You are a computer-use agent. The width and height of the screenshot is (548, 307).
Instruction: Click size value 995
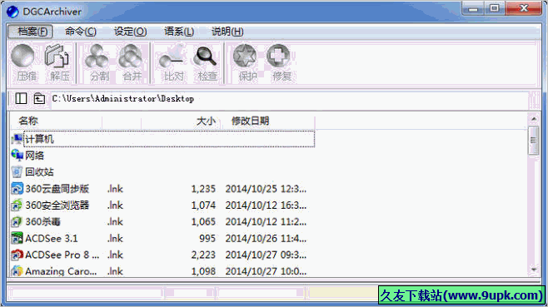coord(207,238)
